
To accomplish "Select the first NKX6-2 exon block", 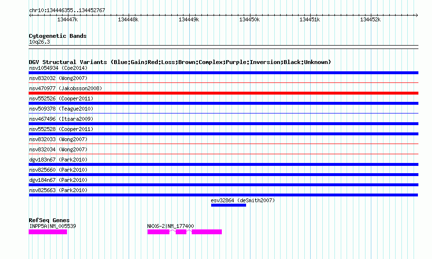I will (x=158, y=232).
